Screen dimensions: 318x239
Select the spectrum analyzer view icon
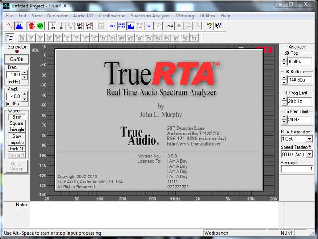19,26
